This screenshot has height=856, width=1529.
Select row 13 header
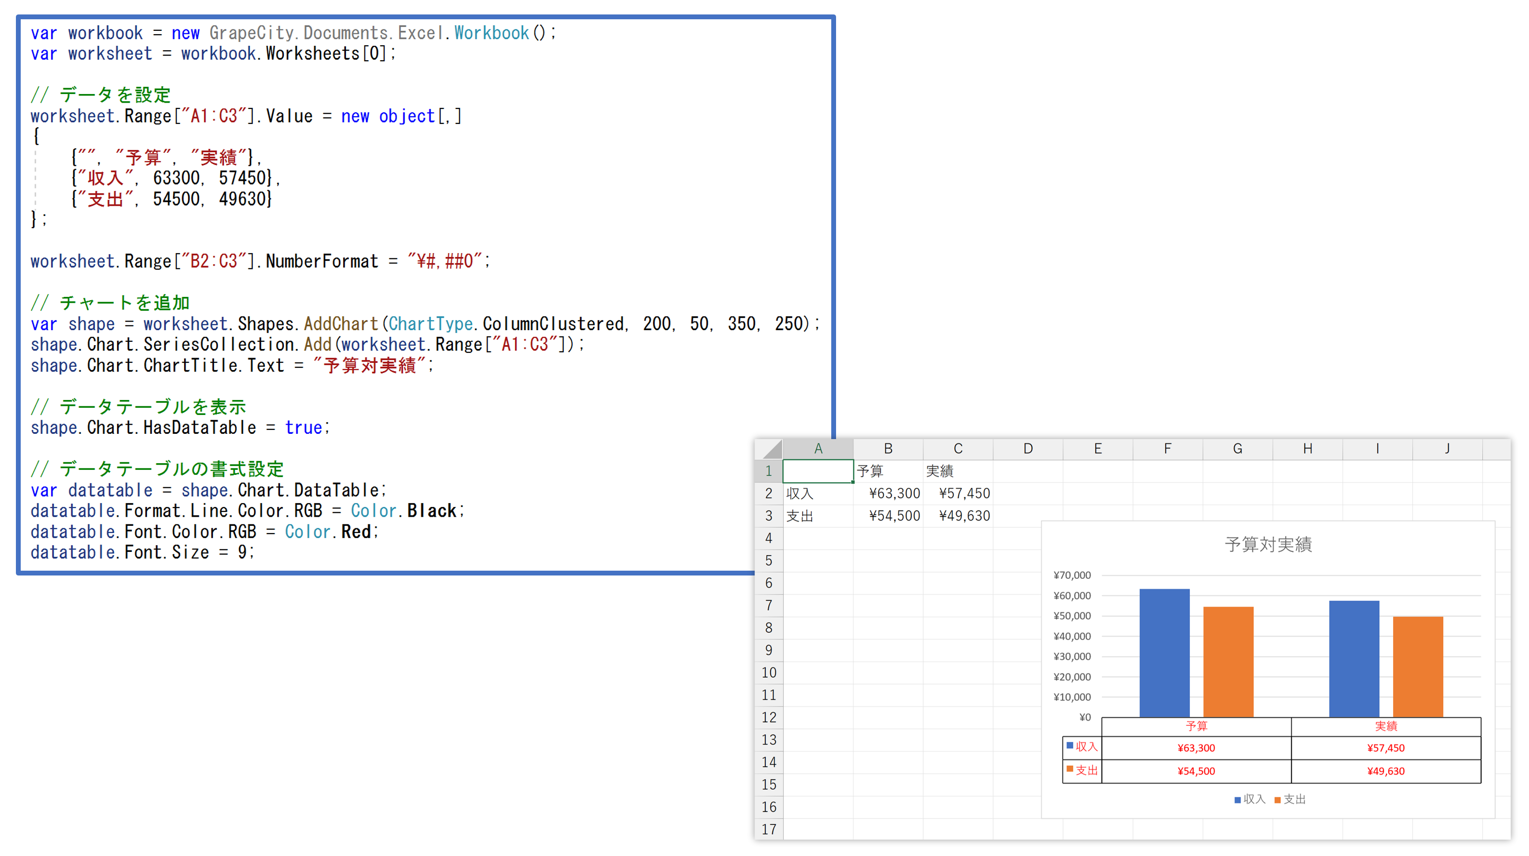[x=769, y=740]
